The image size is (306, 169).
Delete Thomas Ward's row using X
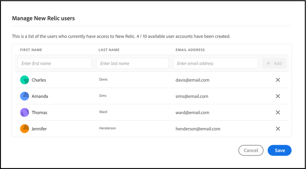(278, 113)
